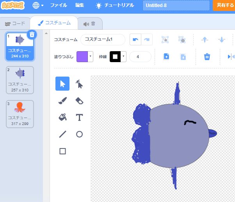Select octopus costume 3 thumbnail

point(20,114)
